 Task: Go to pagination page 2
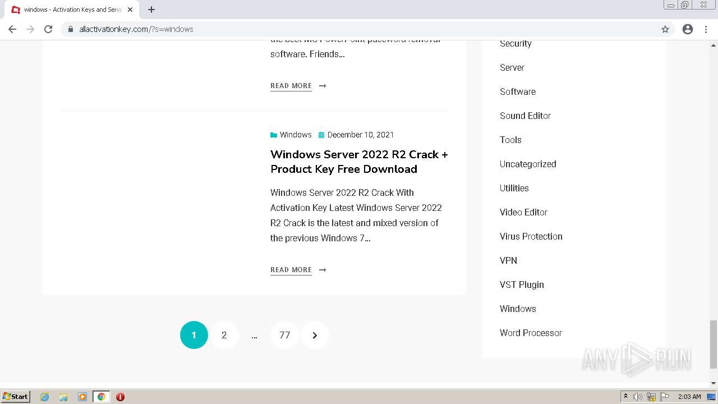click(x=224, y=335)
